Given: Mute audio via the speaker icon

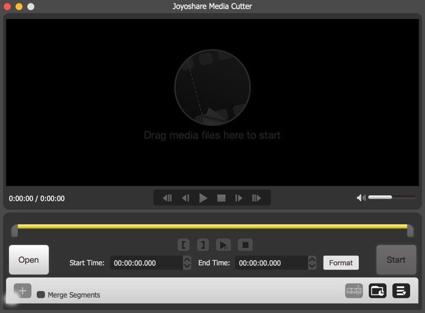Looking at the screenshot, I should [361, 198].
